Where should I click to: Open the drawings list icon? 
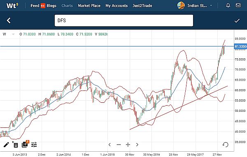click(15, 145)
